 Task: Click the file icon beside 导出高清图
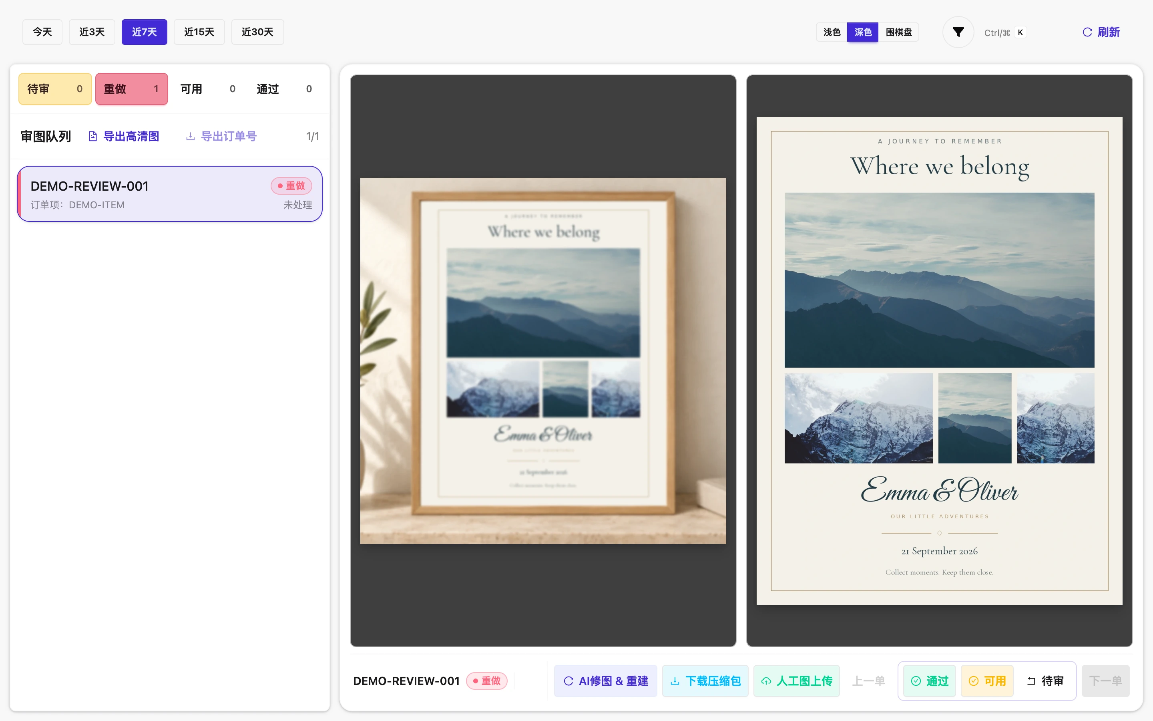[x=93, y=136]
